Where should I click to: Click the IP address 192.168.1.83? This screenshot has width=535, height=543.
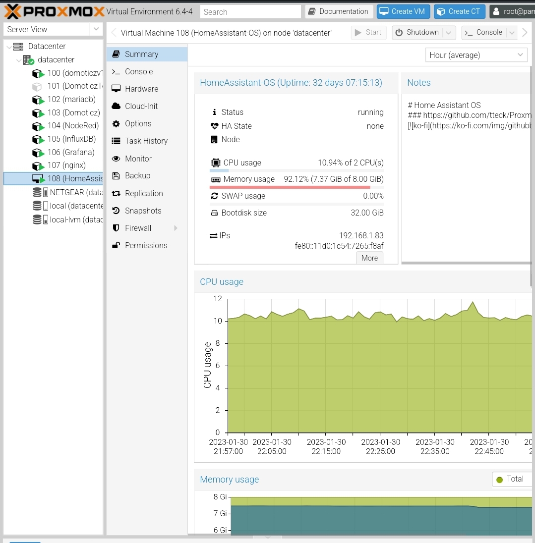361,235
